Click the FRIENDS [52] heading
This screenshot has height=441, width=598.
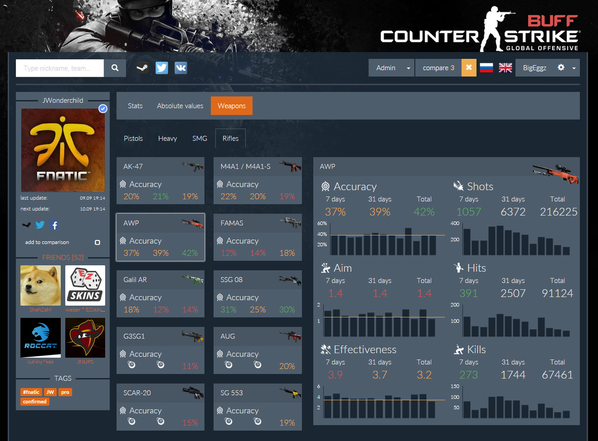point(63,257)
